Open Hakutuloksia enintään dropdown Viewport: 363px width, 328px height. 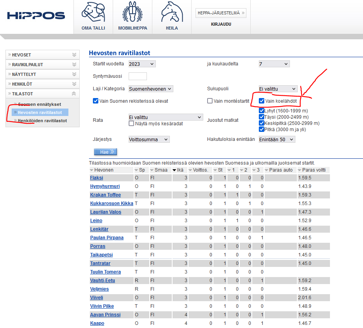(x=277, y=139)
